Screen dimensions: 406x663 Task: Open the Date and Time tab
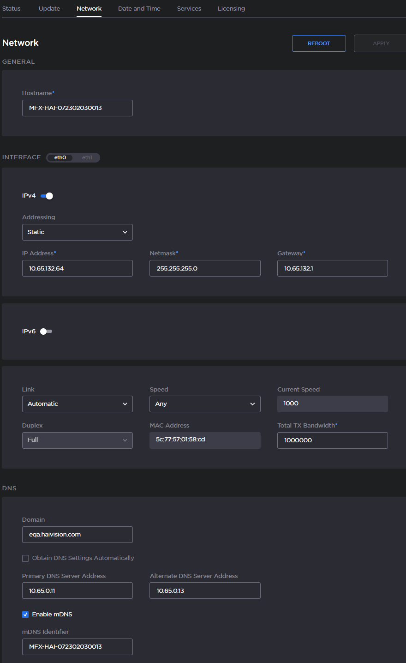point(139,8)
